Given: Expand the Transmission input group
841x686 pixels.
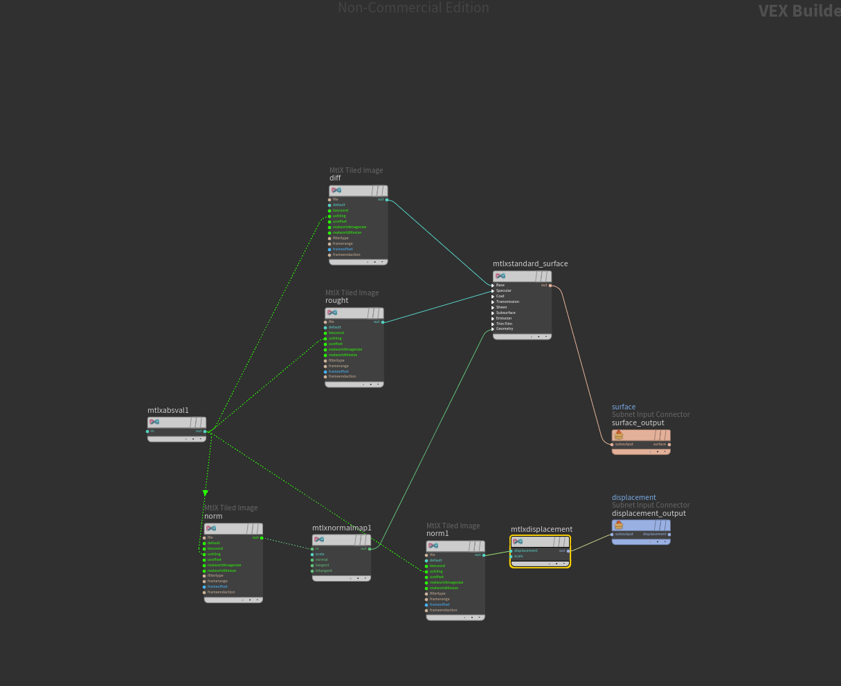Looking at the screenshot, I should tap(493, 302).
